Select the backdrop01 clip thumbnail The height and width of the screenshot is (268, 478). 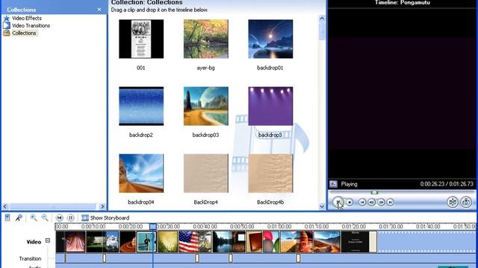pyautogui.click(x=270, y=39)
